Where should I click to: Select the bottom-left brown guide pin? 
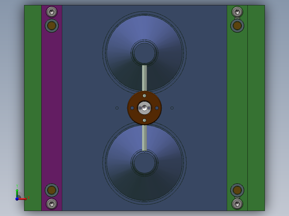tap(52, 190)
